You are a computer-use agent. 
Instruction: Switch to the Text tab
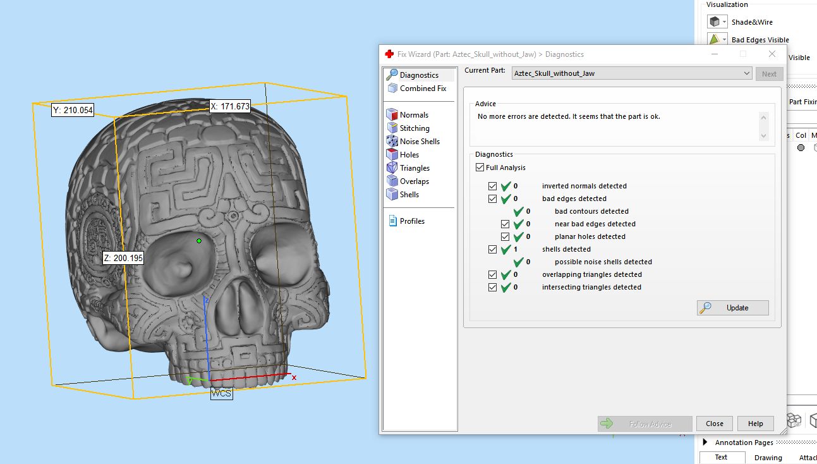(721, 458)
